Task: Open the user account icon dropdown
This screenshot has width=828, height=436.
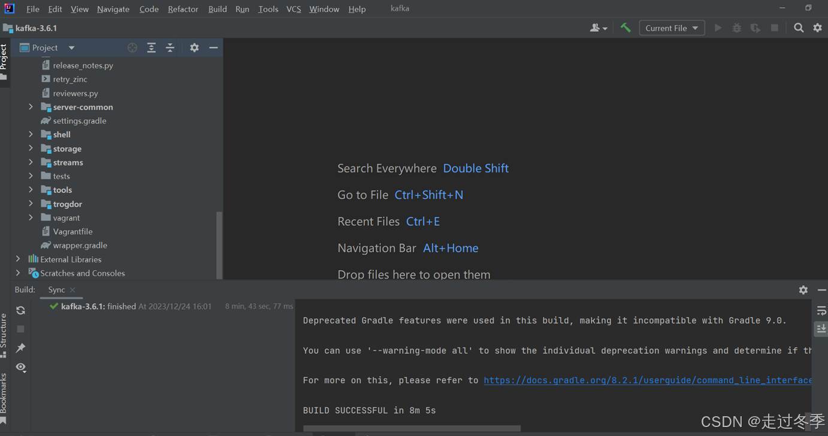Action: [x=599, y=28]
